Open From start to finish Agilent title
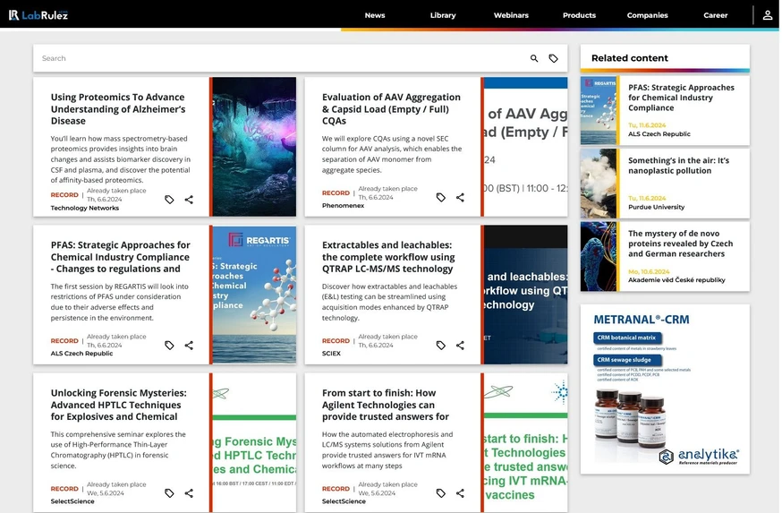The height and width of the screenshot is (513, 782). pyautogui.click(x=386, y=404)
